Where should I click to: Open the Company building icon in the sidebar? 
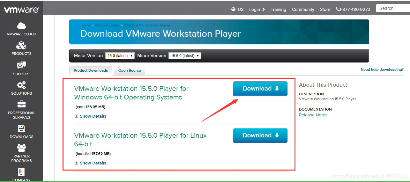21,172
